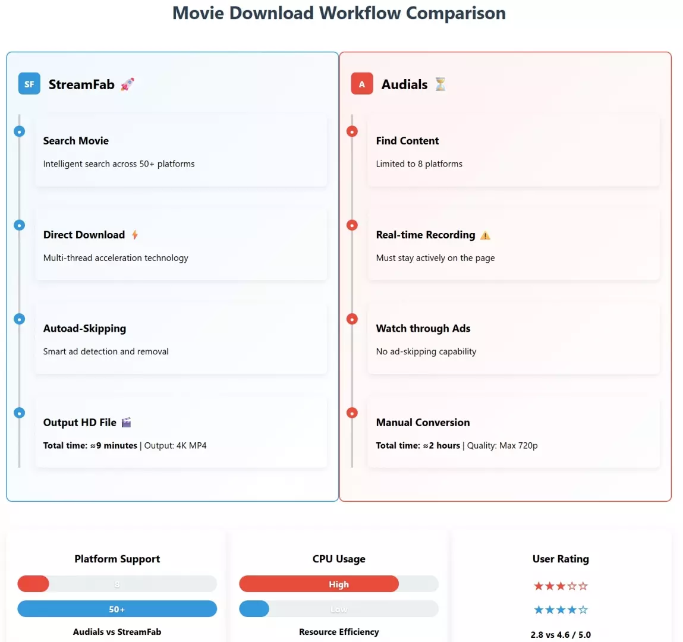Click the 'Resource Efficiency' caption
Screen dimensions: 683x642
pos(339,632)
